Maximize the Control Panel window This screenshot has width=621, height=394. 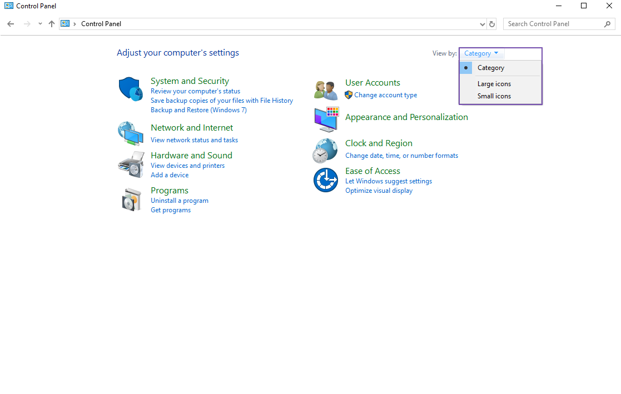[584, 6]
